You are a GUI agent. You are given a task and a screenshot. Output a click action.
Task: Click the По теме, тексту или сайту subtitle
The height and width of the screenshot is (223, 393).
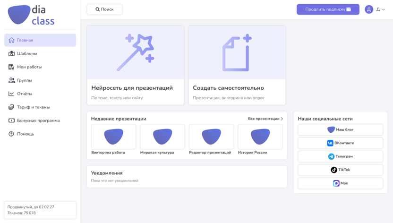tap(117, 98)
